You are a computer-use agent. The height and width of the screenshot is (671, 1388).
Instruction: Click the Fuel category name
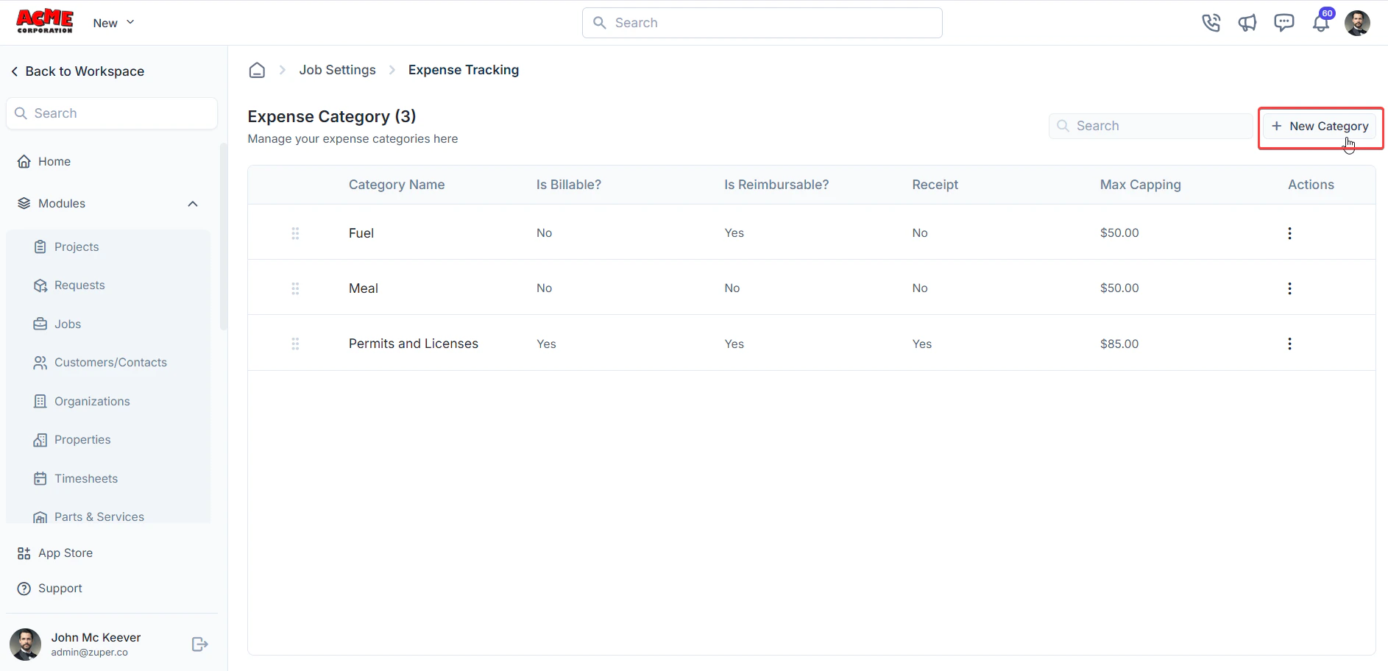coord(361,233)
